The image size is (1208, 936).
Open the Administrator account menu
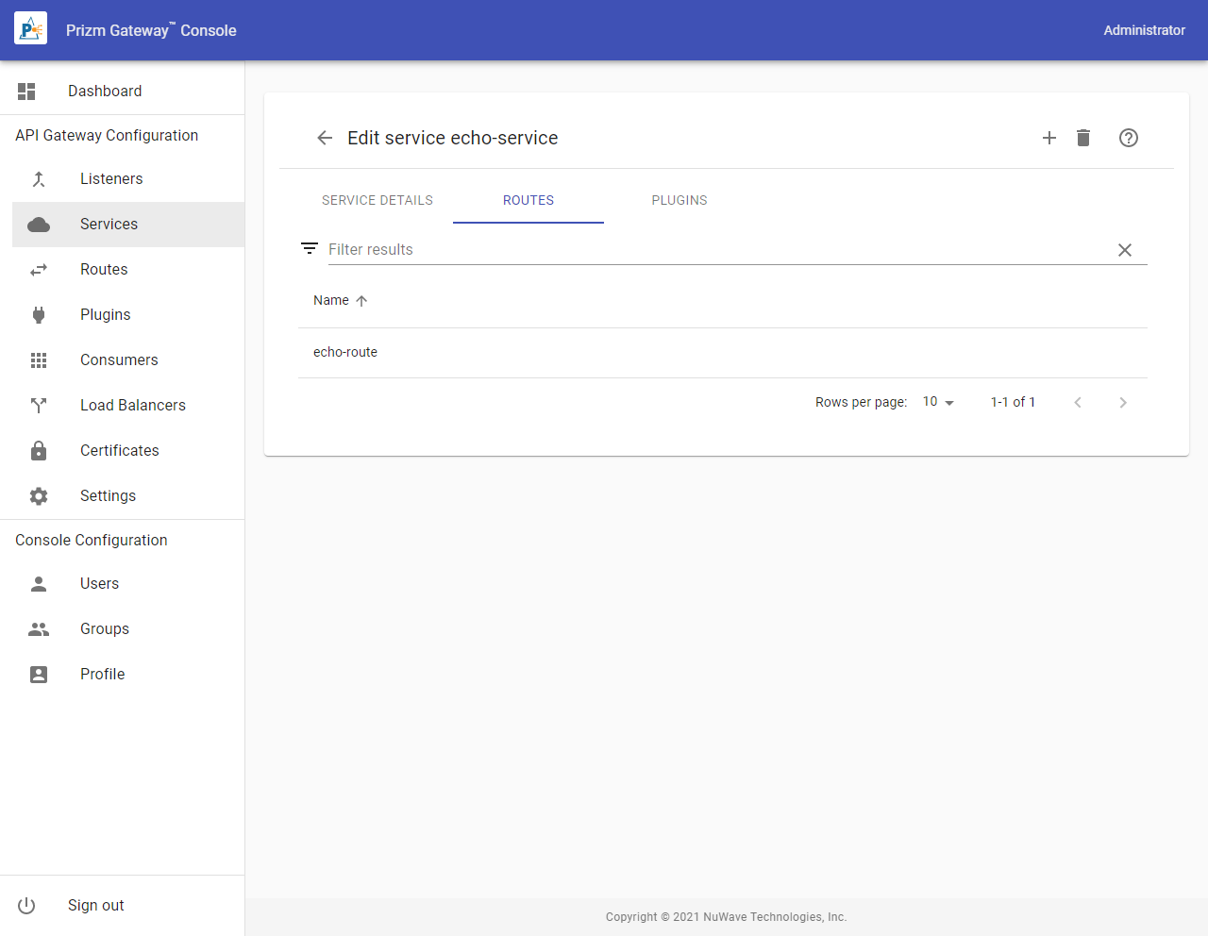[1144, 30]
